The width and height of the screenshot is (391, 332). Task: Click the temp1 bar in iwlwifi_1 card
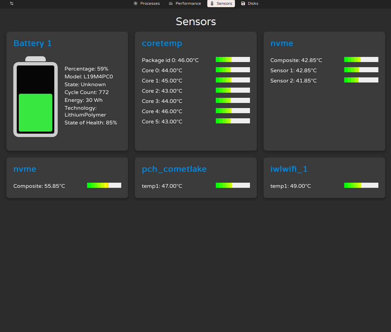tap(361, 185)
